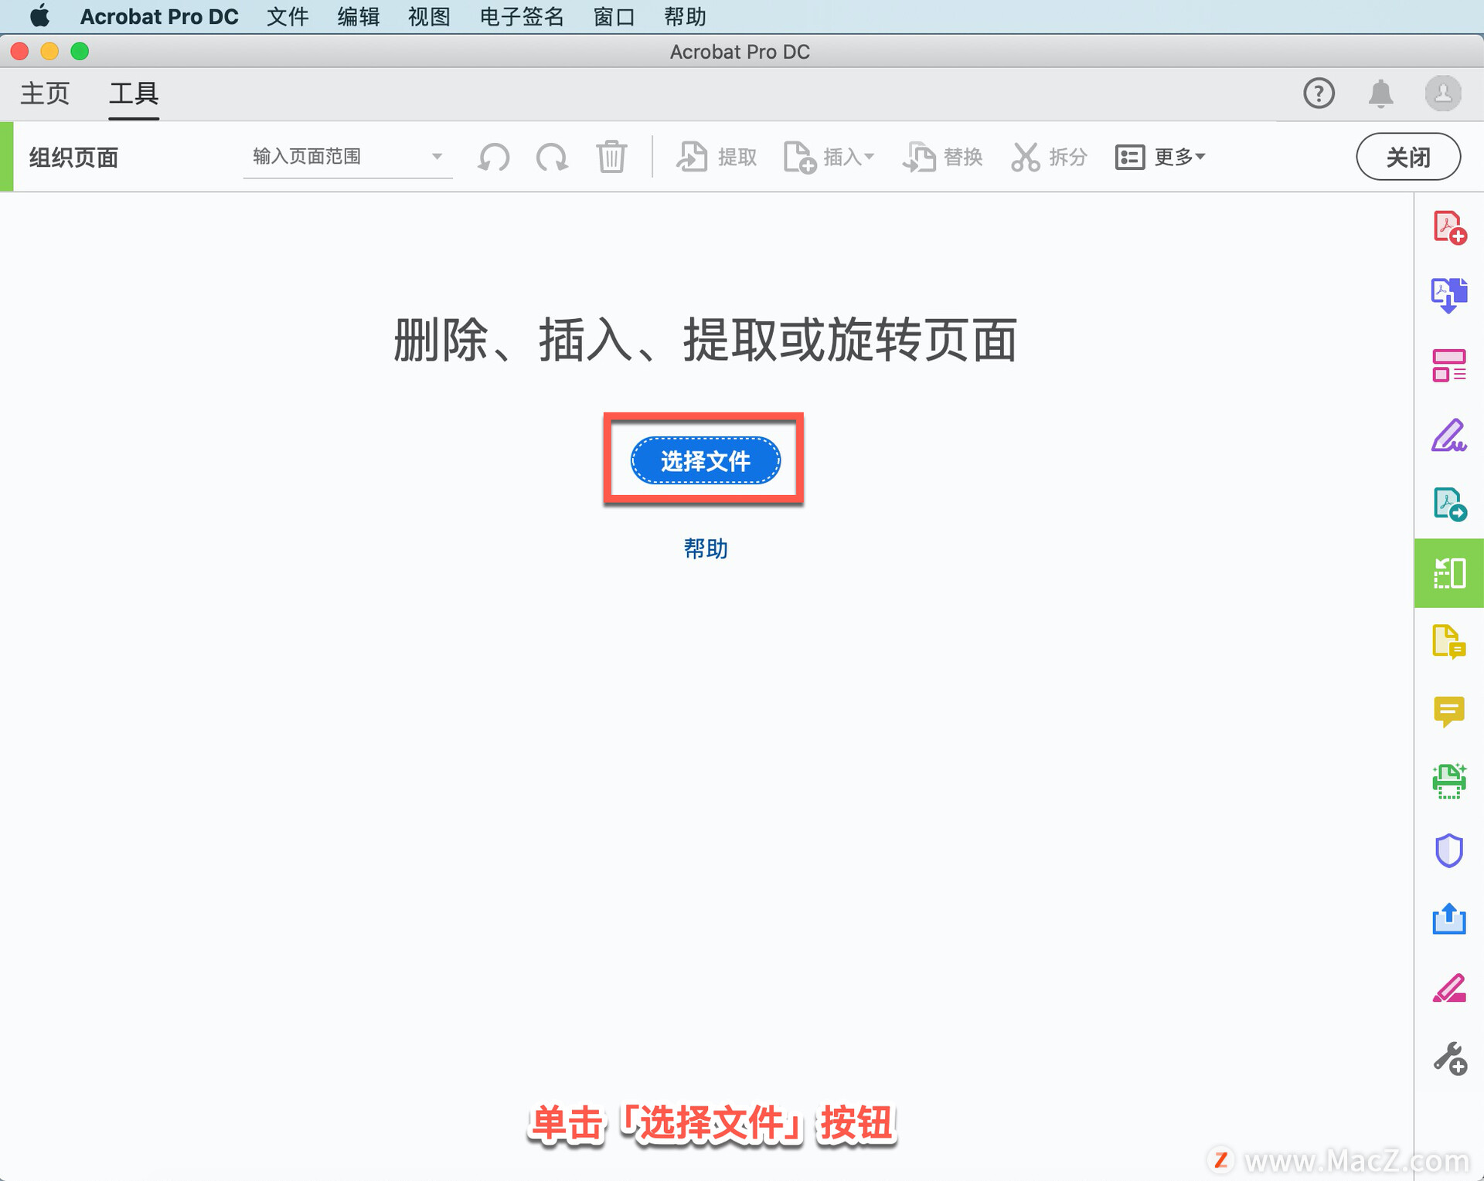Click the 关闭 button
The width and height of the screenshot is (1484, 1181).
(x=1407, y=157)
